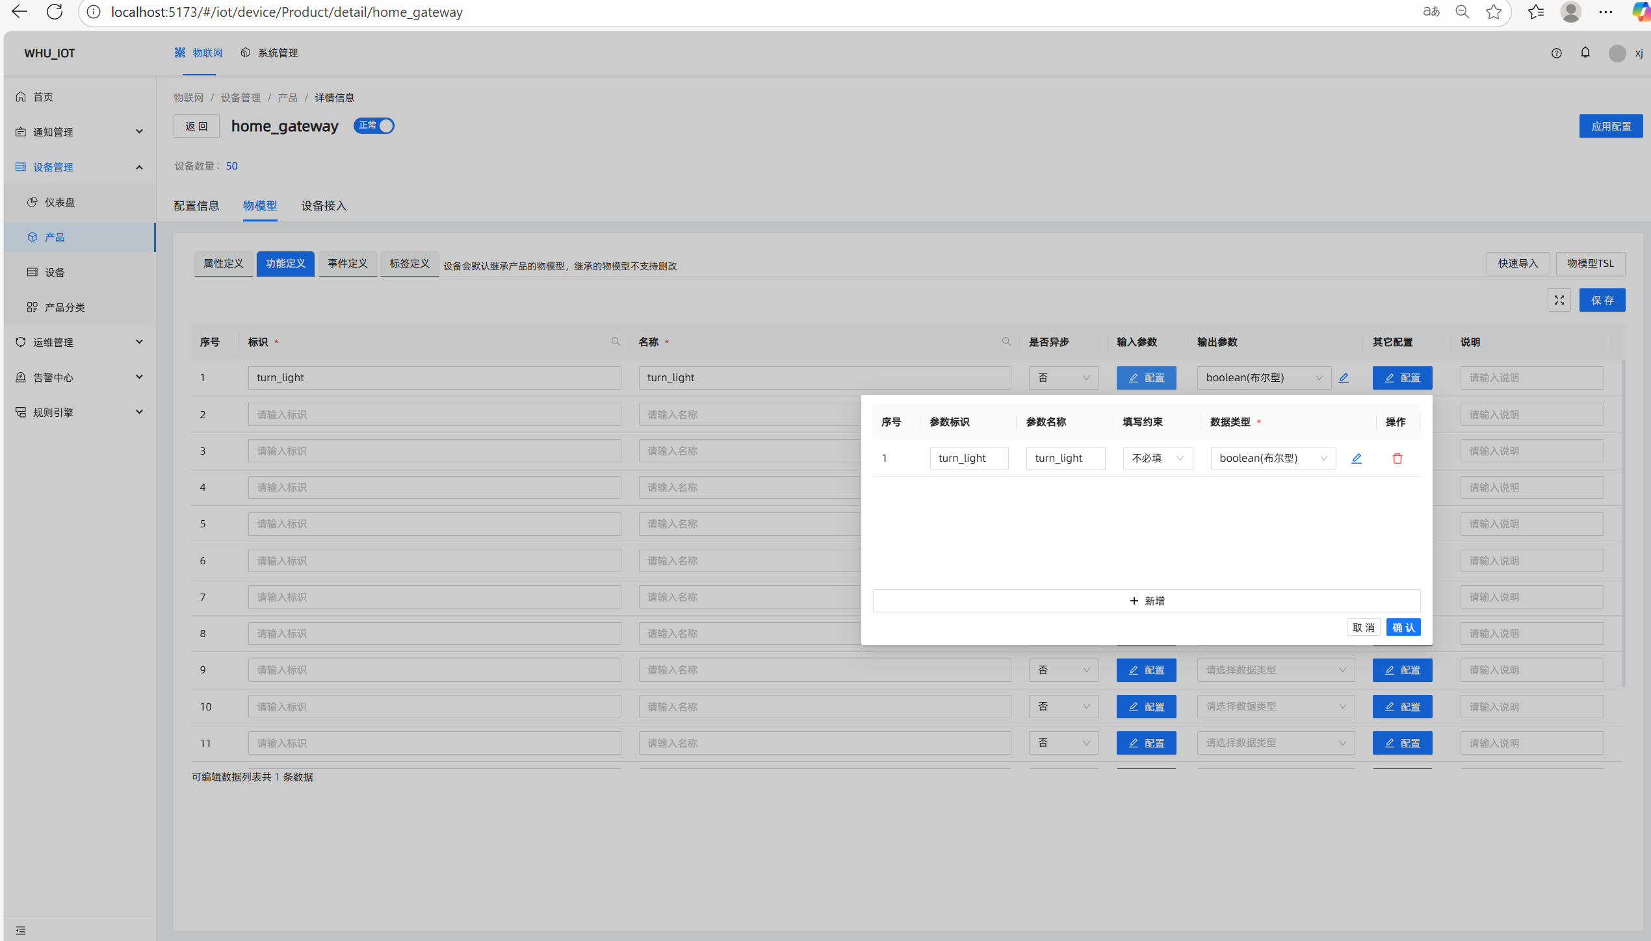Click edit pencil beside popup boolean data type
Image resolution: width=1651 pixels, height=941 pixels.
(x=1356, y=458)
